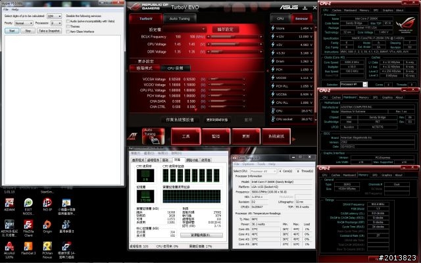Click the right arrow next to the bottom TurboV buttons

(x=294, y=139)
